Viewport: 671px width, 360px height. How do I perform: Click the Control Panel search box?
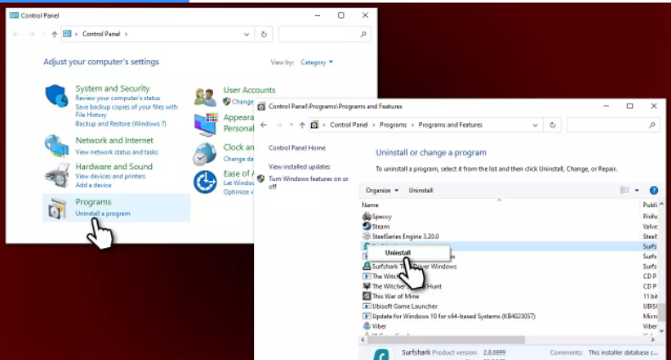(x=324, y=34)
